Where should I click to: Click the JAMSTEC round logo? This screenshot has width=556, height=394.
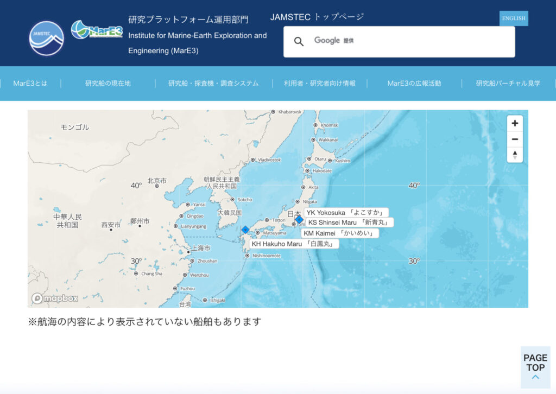[x=46, y=38]
